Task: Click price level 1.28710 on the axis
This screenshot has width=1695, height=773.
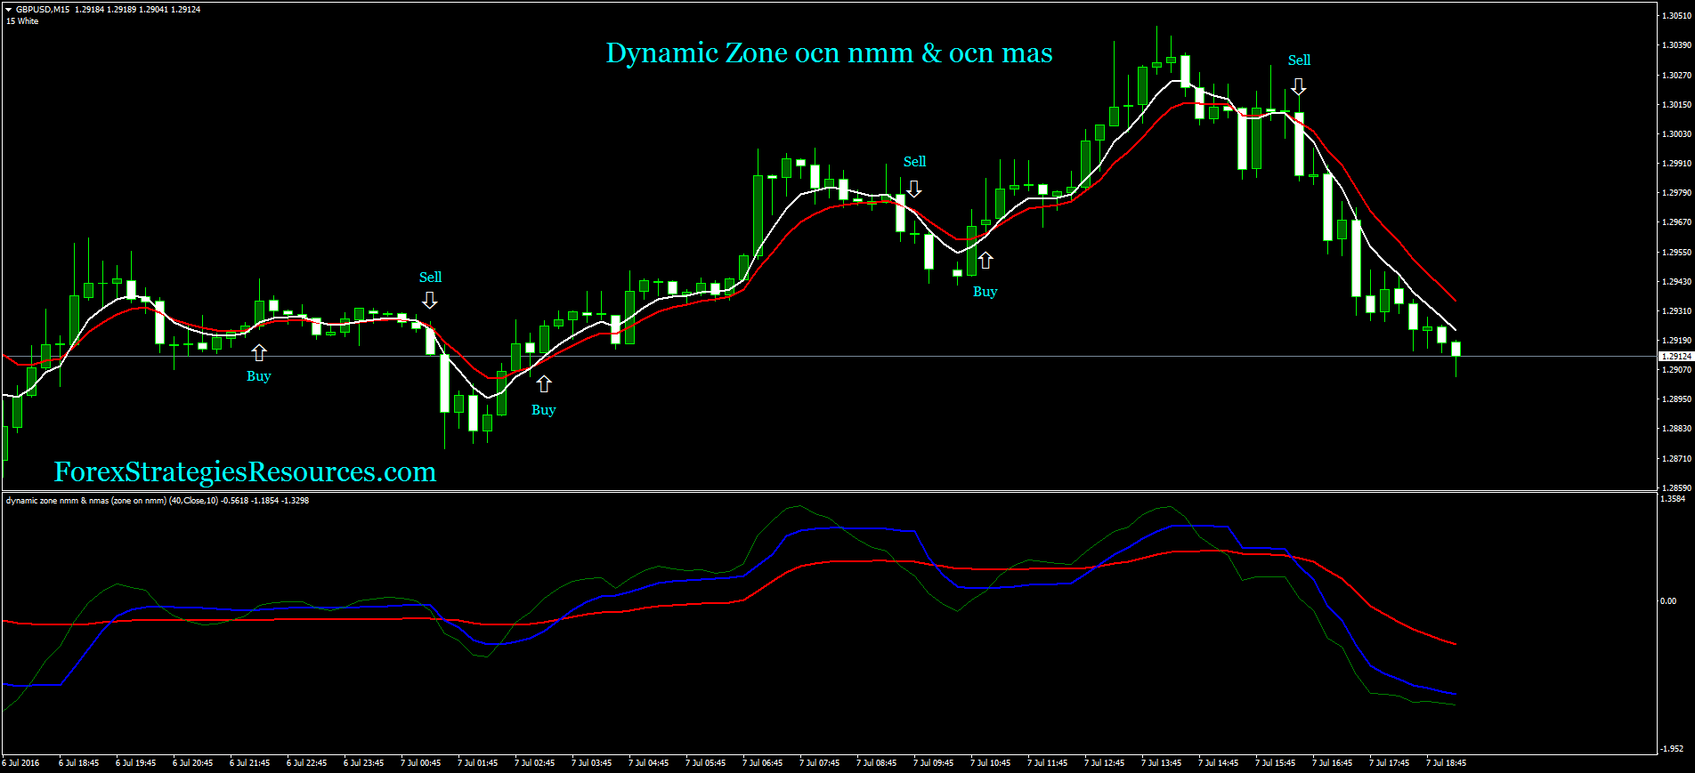Action: coord(1676,458)
